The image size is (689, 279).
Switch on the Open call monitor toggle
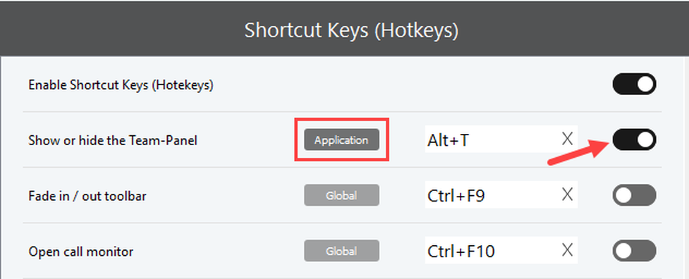tap(634, 251)
